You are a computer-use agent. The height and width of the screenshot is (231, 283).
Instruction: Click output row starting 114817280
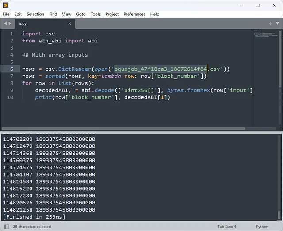pos(49,196)
